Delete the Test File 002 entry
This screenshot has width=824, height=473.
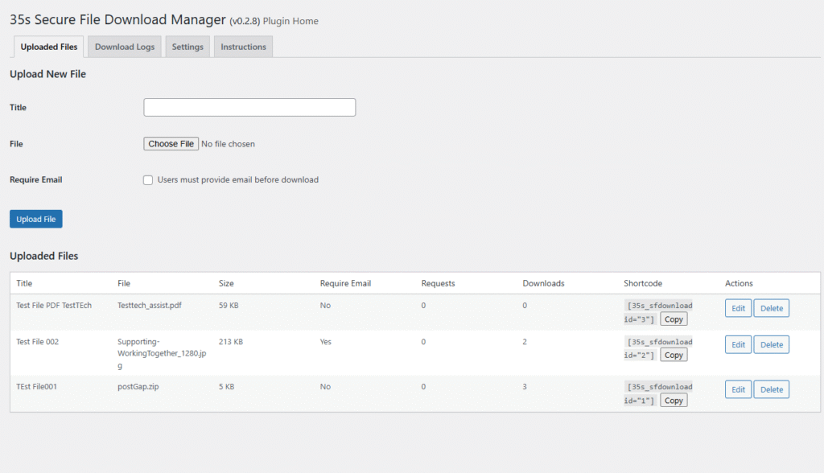tap(771, 344)
